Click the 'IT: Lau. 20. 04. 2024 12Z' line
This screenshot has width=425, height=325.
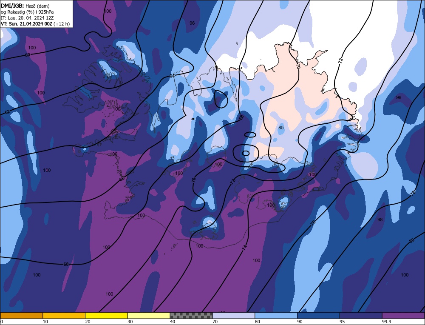tap(27, 18)
